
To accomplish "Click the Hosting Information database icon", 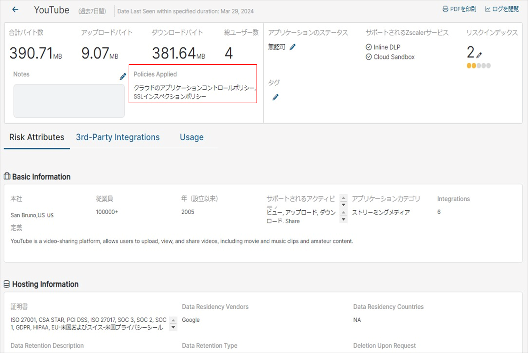I will point(7,284).
